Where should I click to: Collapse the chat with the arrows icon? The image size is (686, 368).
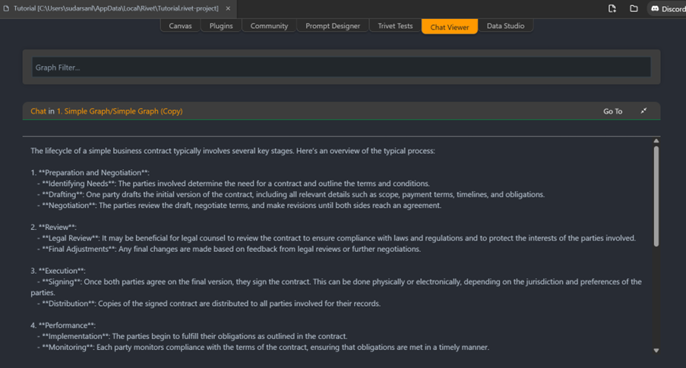pos(643,111)
